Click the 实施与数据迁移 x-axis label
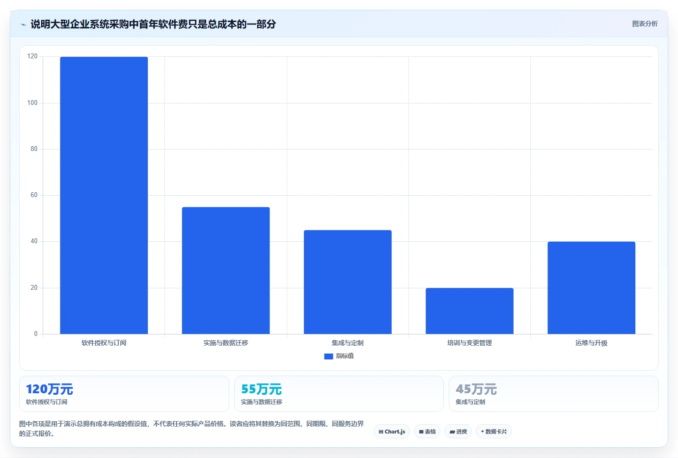This screenshot has width=678, height=458. pos(226,343)
